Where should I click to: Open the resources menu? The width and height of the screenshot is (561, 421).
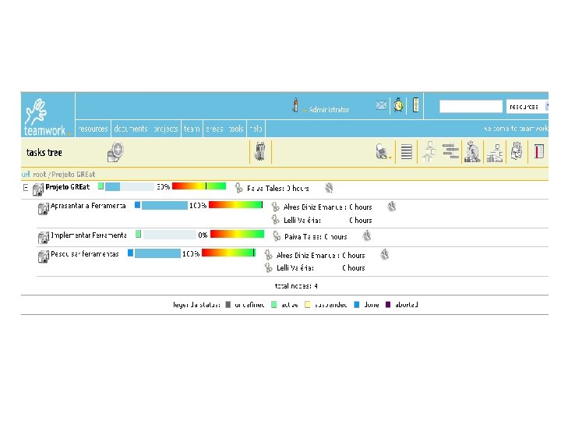pos(93,129)
